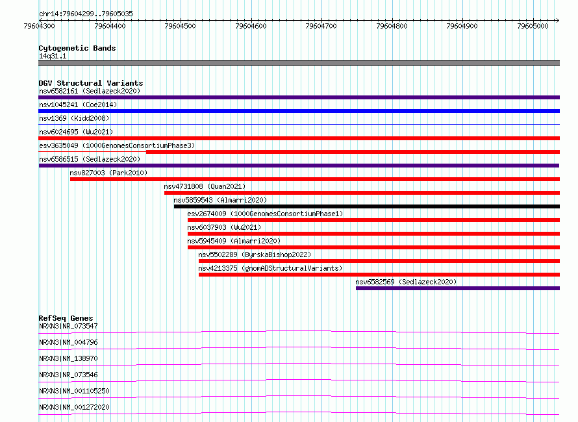Click the Cytogenetic Bands track title

coord(77,48)
